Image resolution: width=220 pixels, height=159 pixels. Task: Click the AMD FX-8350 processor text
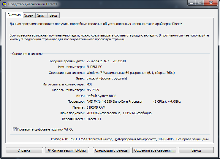114,101
